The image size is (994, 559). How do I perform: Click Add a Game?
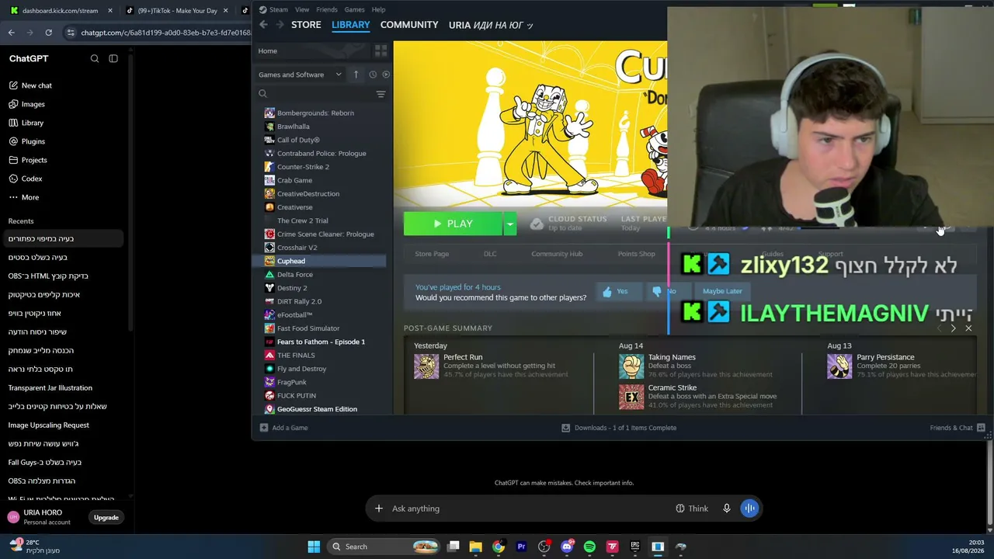[284, 428]
